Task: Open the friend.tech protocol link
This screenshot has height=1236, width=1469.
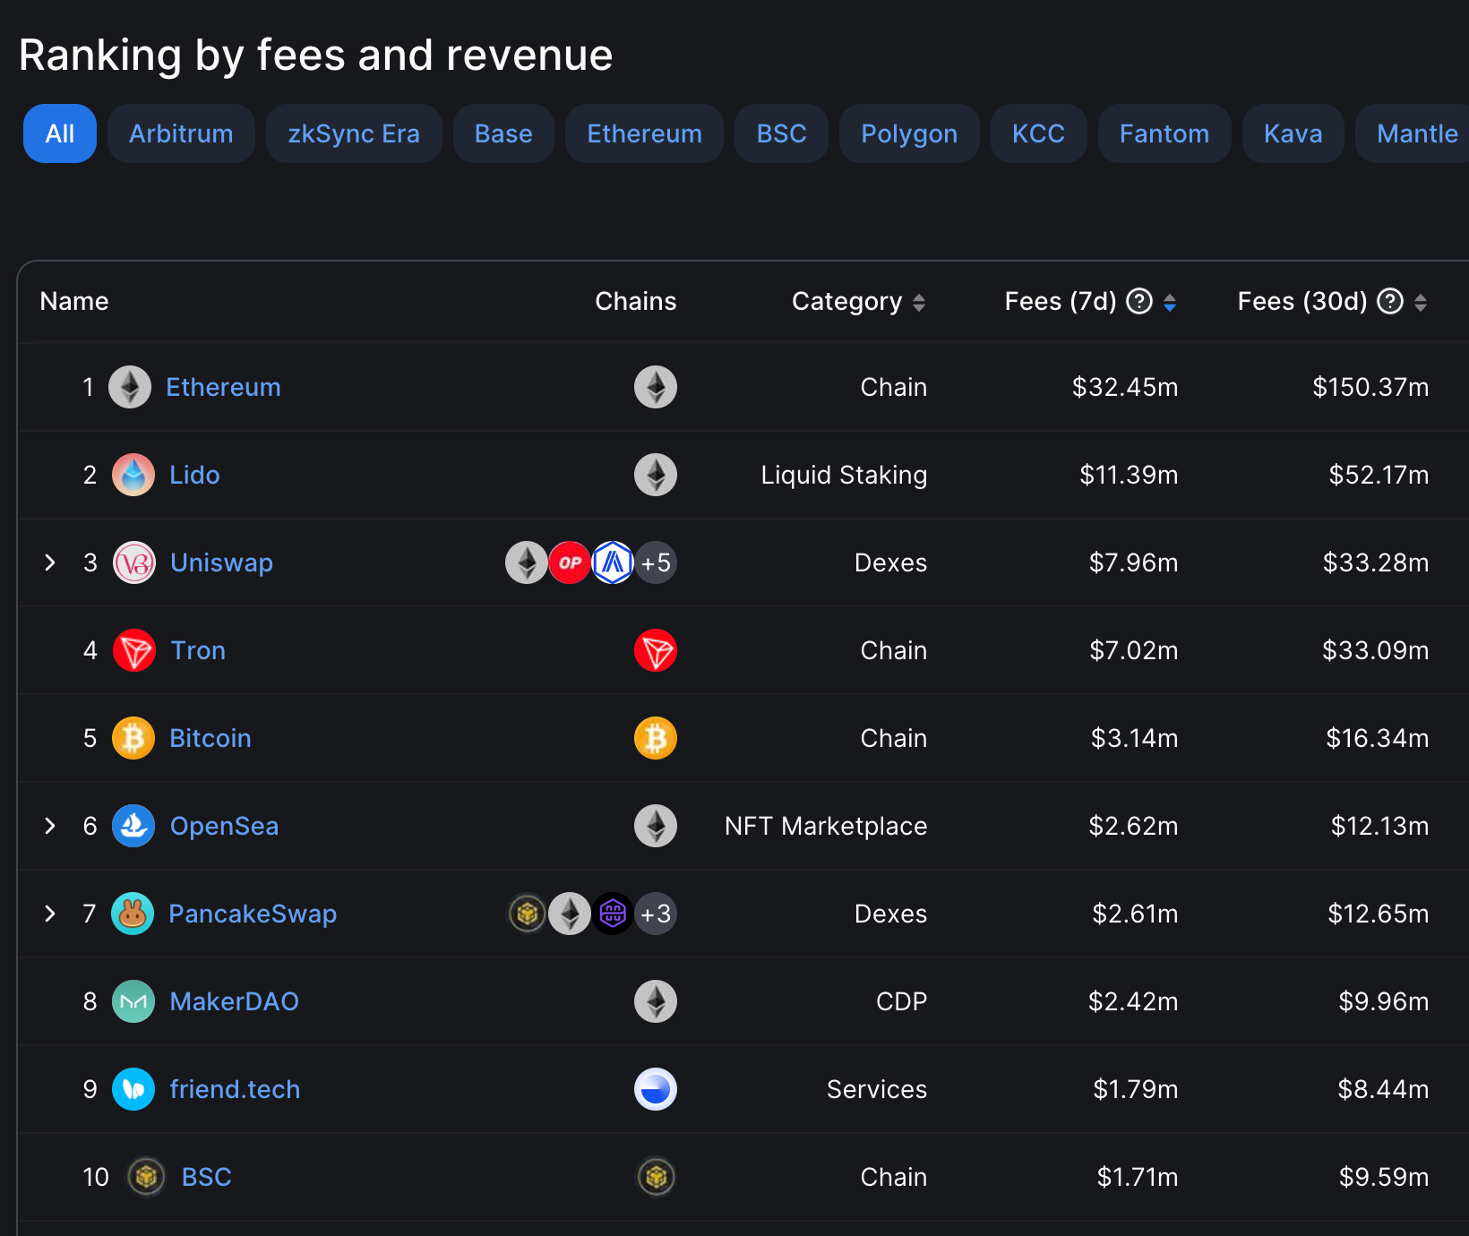Action: click(x=235, y=1089)
